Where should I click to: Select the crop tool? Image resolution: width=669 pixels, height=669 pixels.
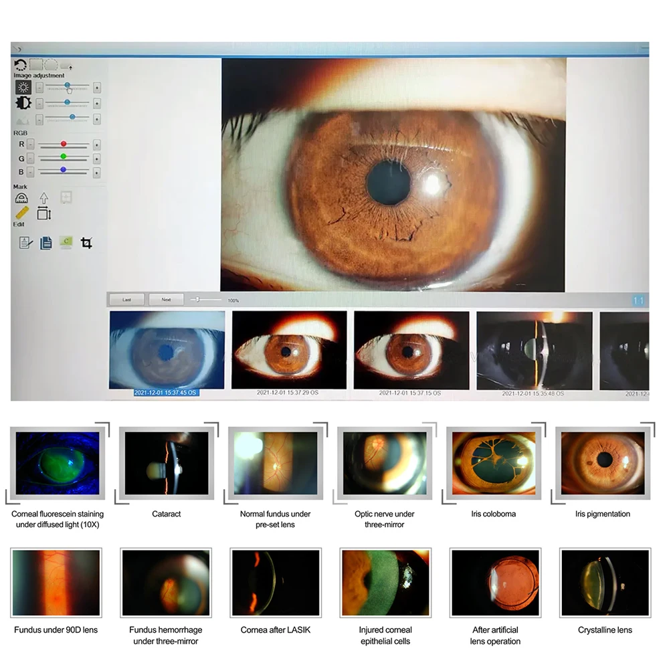[x=86, y=243]
